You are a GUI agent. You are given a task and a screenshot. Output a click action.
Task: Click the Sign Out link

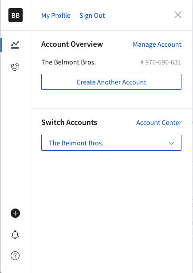click(x=92, y=16)
